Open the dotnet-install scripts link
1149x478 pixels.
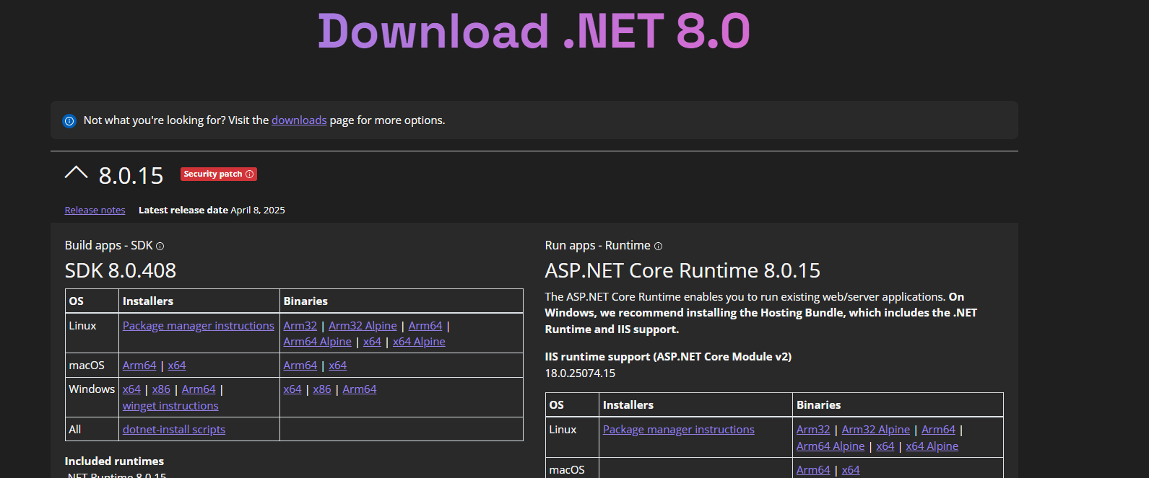(x=174, y=430)
